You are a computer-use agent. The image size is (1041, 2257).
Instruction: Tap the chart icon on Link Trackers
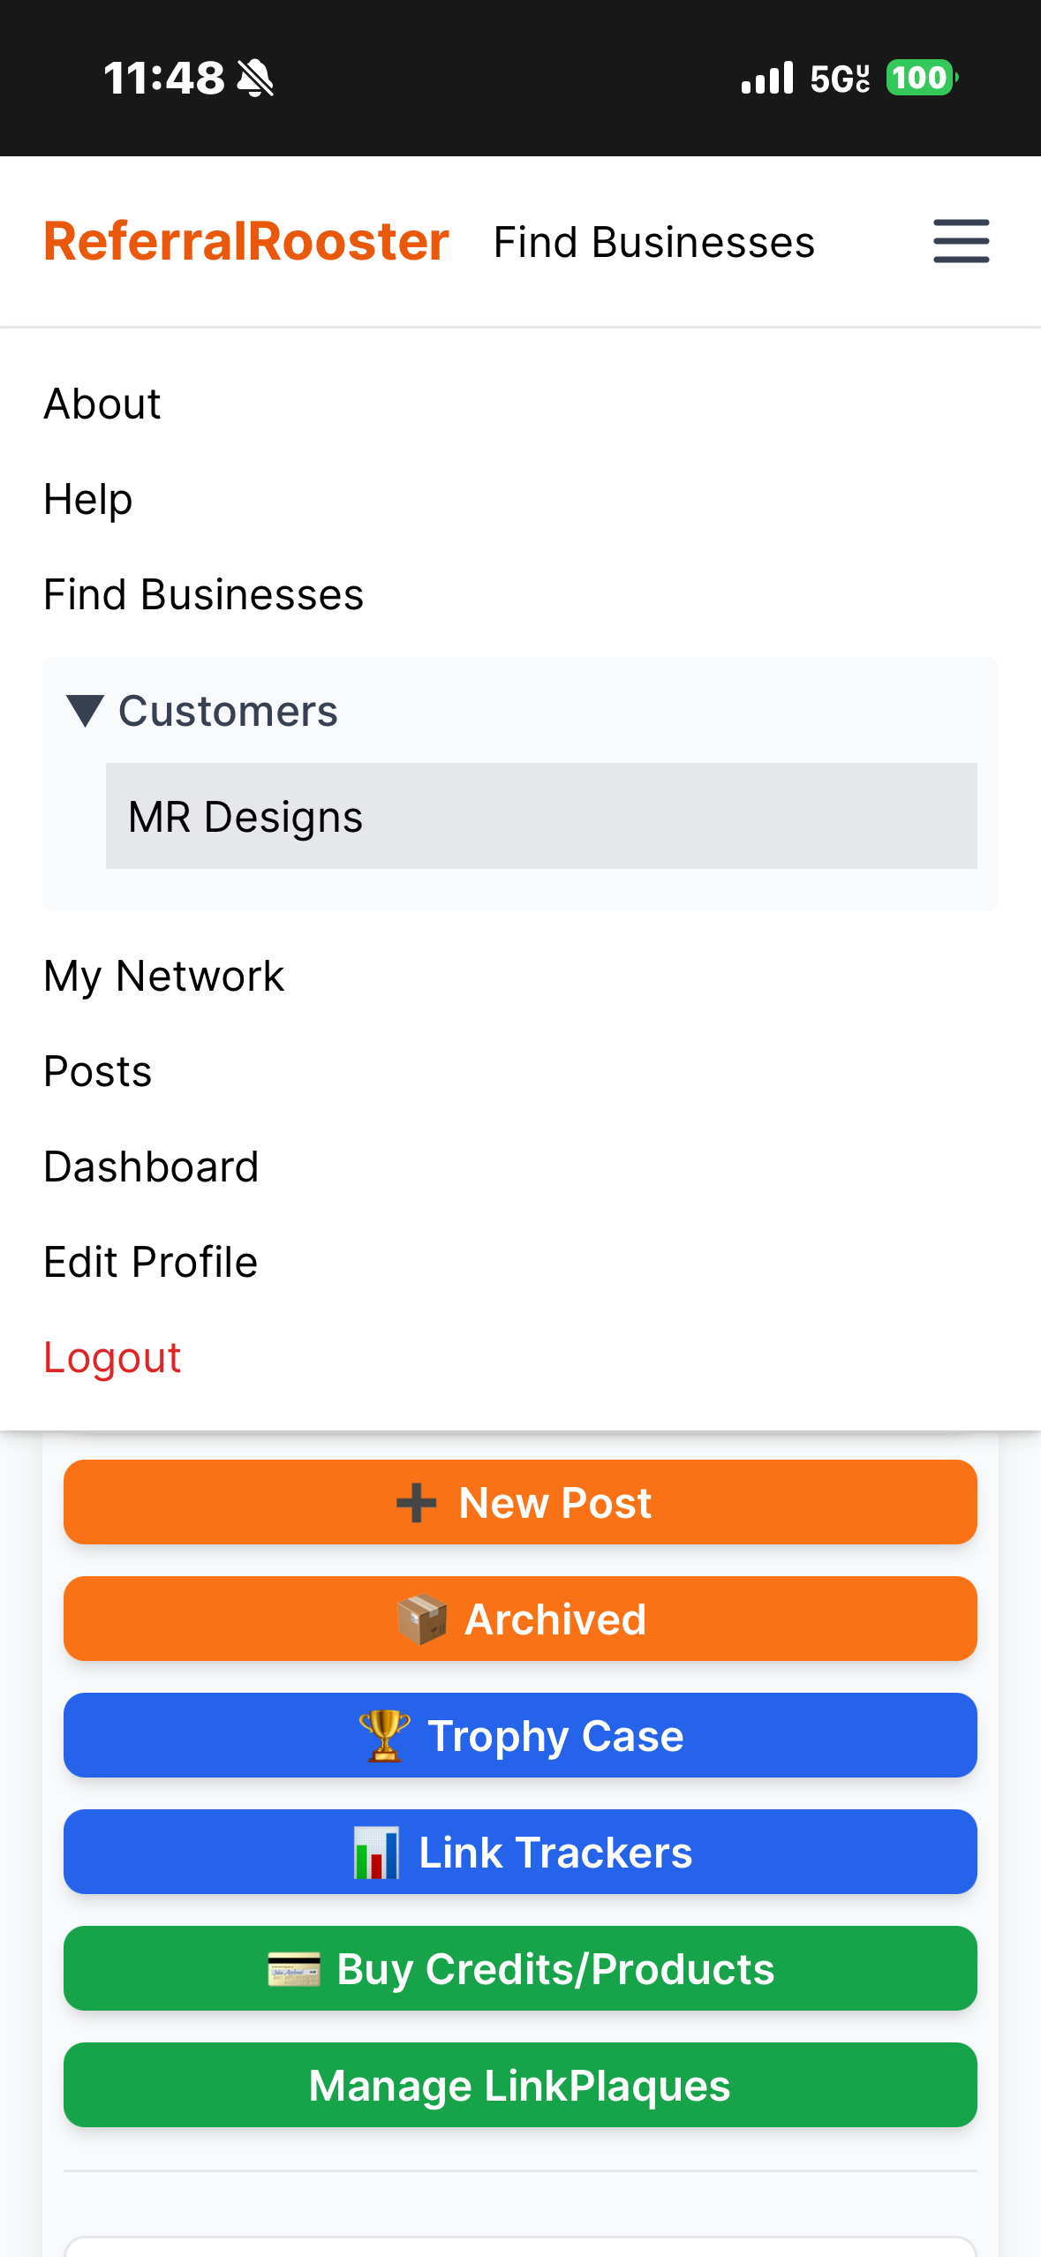[377, 1853]
